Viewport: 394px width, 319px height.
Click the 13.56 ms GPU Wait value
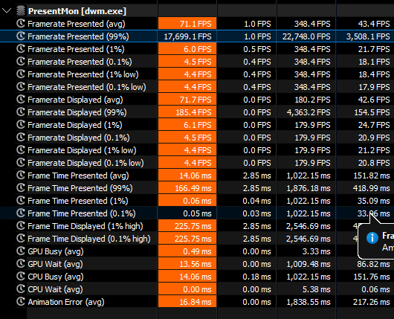(196, 264)
